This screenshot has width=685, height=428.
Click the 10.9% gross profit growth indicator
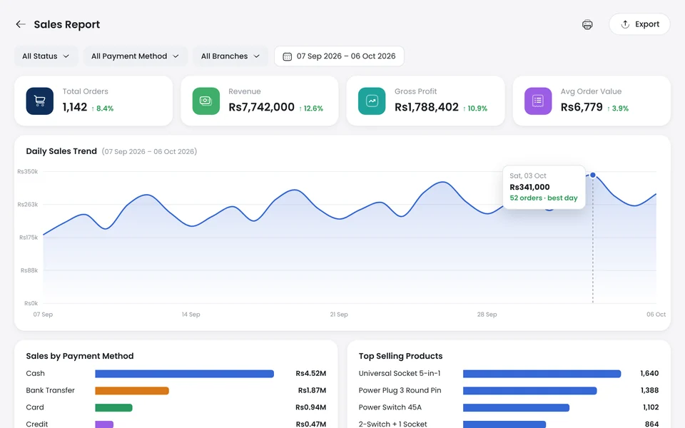coord(475,108)
